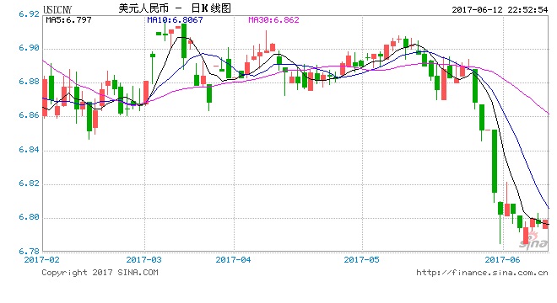Click the 6.92 y-axis price label

click(x=29, y=13)
